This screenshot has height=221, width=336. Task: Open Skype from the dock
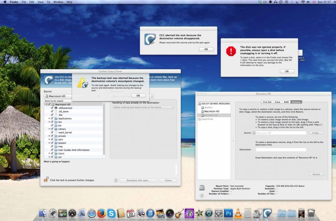111,213
